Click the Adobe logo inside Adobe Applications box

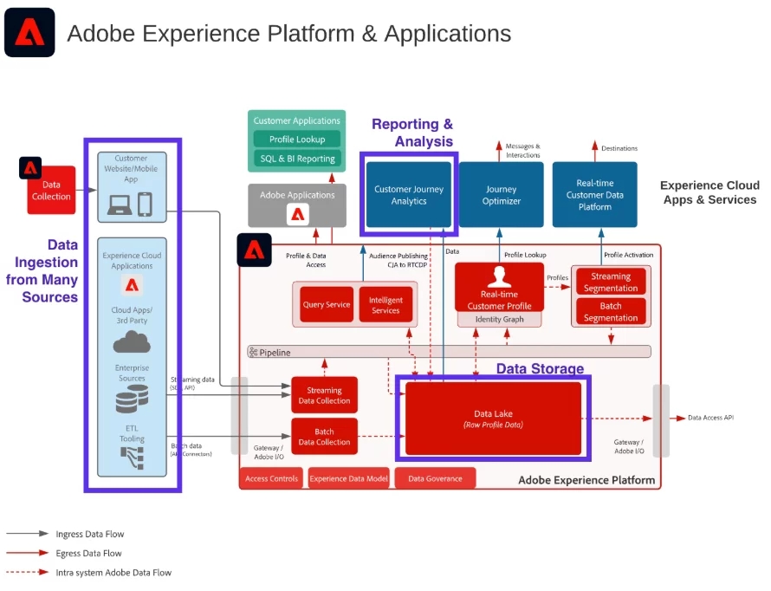click(x=297, y=214)
